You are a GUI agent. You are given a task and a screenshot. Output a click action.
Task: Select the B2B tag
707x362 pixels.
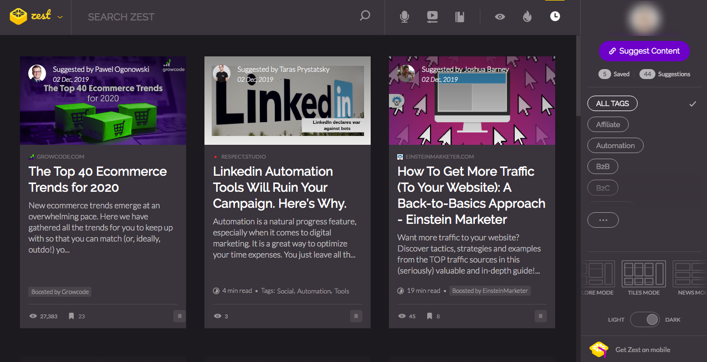click(603, 166)
